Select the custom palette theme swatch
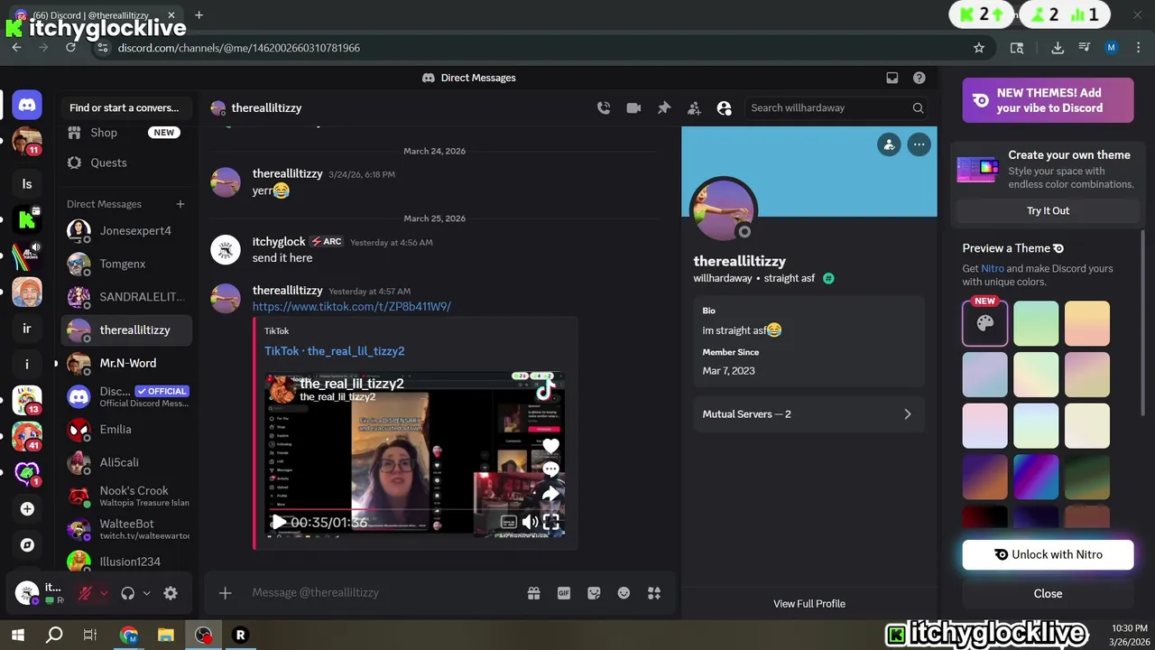Image resolution: width=1155 pixels, height=650 pixels. point(984,323)
